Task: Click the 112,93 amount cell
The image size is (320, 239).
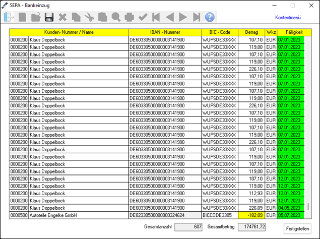Action: click(251, 193)
